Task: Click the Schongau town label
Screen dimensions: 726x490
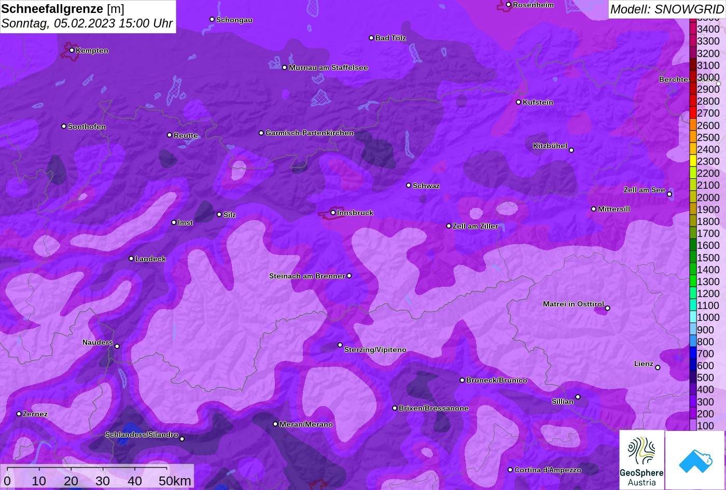Action: pos(234,20)
